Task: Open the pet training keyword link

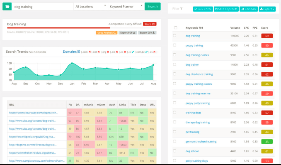Action: tap(192, 132)
